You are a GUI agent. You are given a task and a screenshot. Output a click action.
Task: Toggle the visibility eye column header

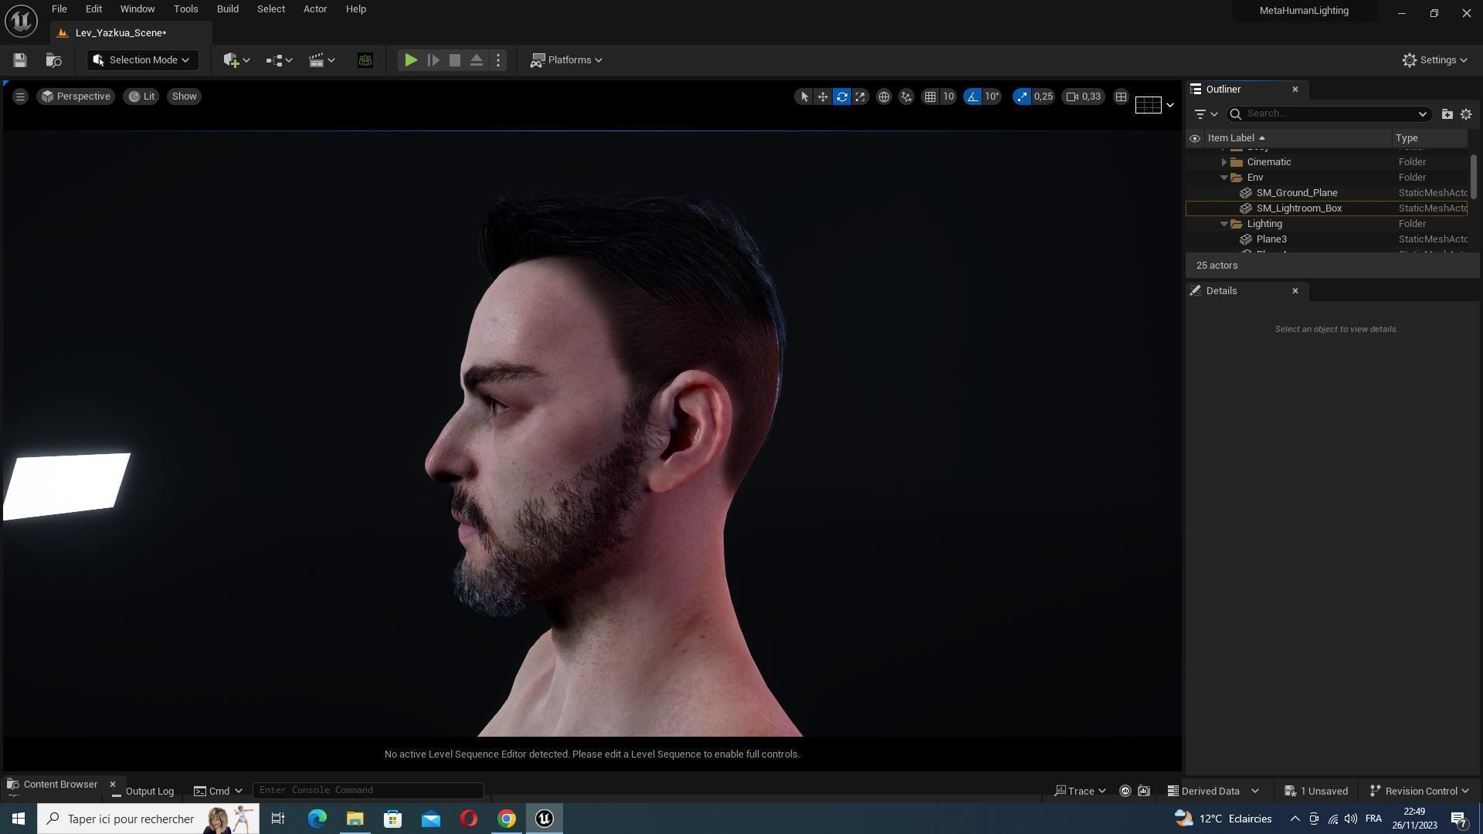(x=1195, y=138)
